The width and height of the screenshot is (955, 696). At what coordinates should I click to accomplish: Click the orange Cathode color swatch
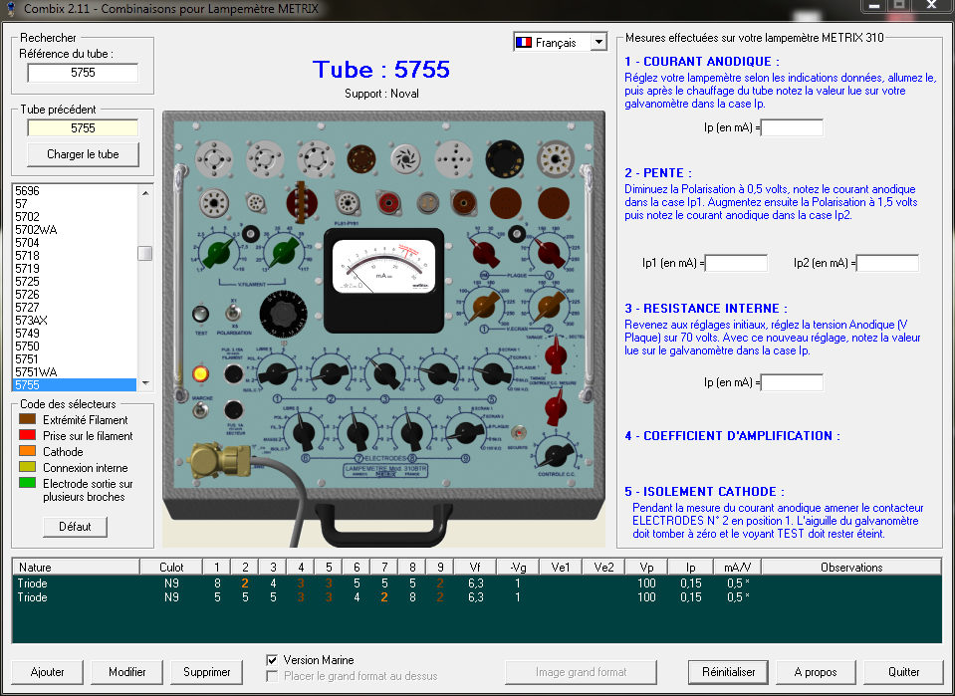coord(28,451)
